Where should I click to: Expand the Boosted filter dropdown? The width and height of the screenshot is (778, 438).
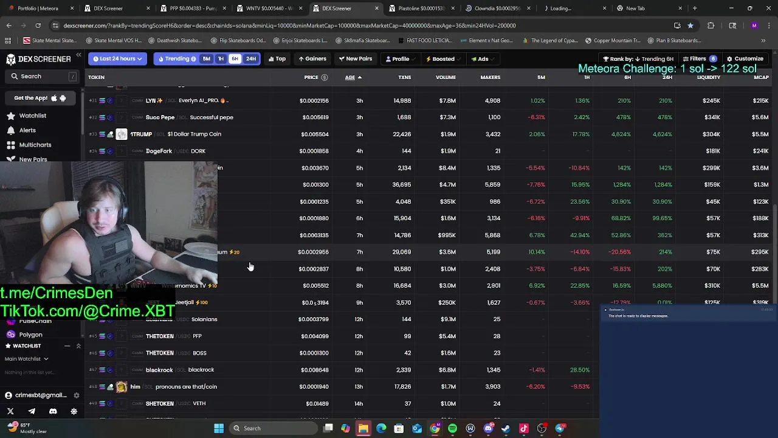[443, 59]
